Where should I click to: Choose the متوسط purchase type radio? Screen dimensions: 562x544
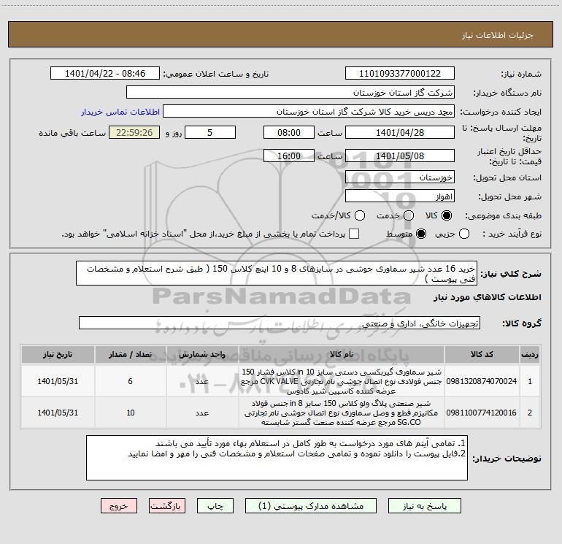[x=421, y=234]
